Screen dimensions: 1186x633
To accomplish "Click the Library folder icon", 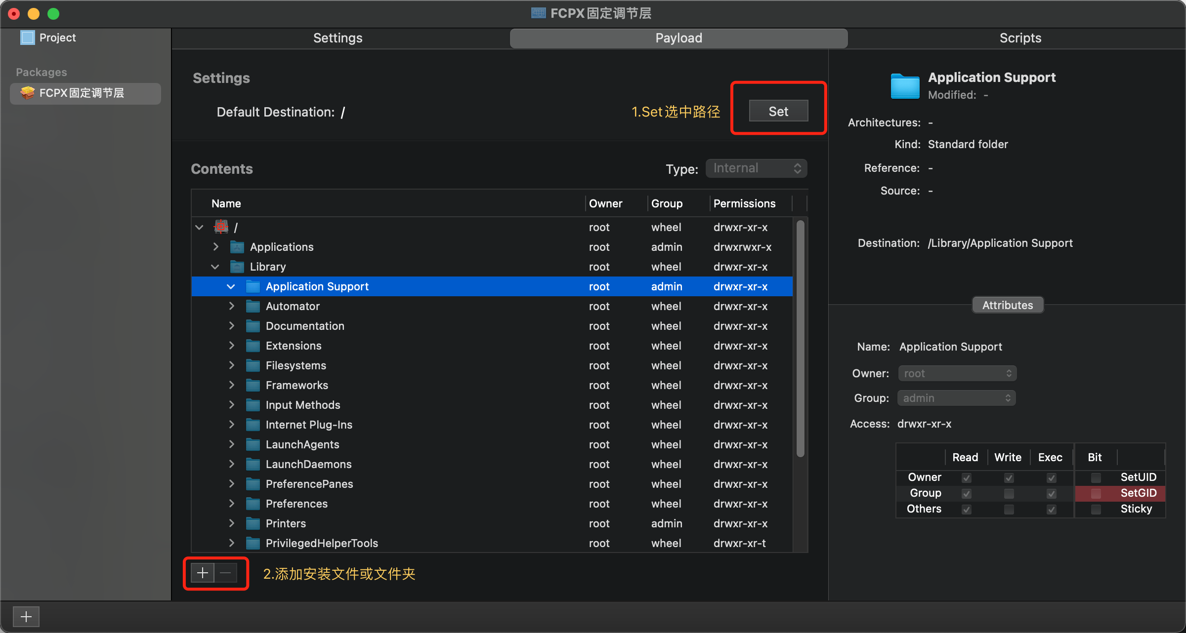I will [x=237, y=267].
